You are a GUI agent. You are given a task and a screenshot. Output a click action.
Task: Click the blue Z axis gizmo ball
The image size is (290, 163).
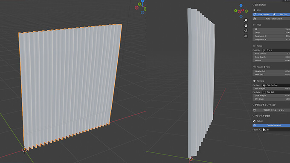(241, 6)
